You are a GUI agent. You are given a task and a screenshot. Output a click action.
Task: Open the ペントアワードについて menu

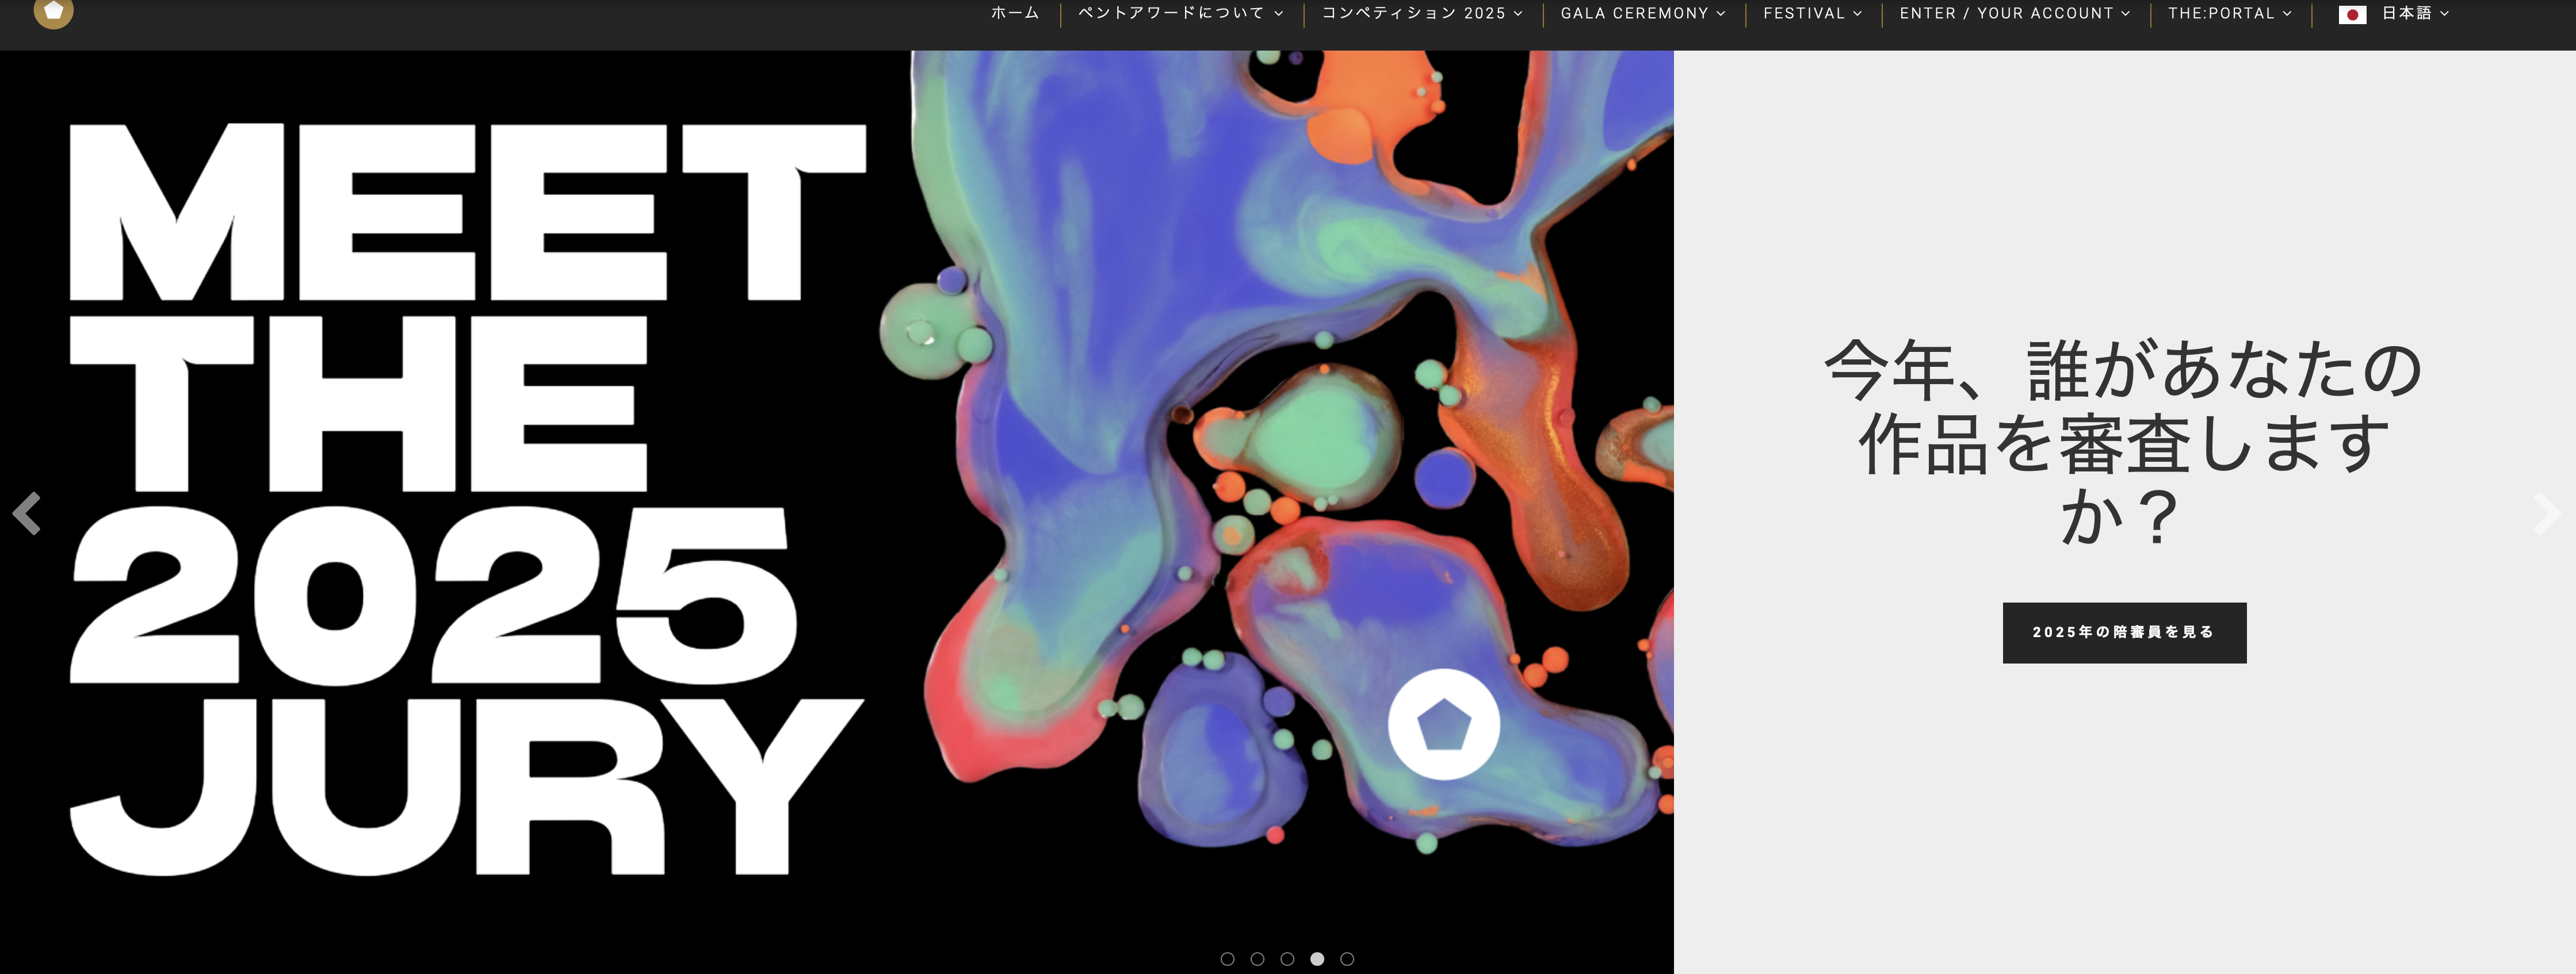click(1171, 13)
